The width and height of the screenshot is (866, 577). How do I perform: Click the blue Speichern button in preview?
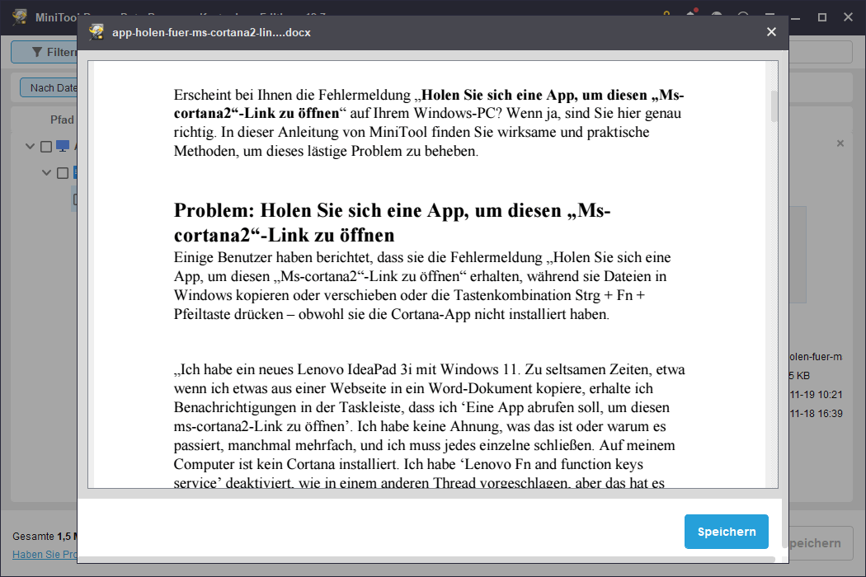[726, 532]
